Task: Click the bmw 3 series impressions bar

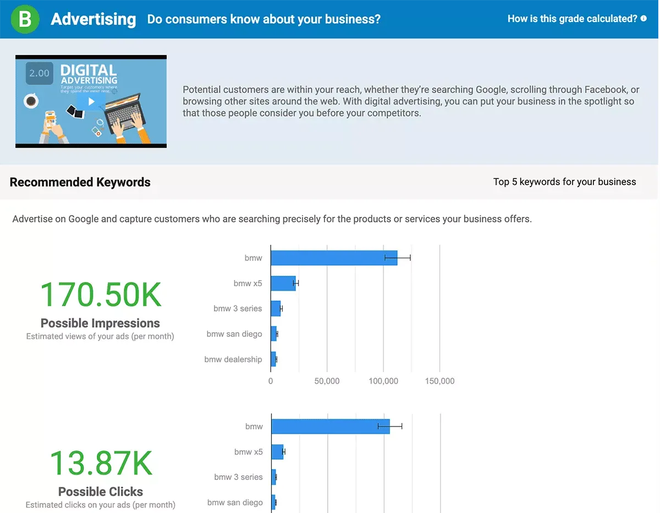Action: pos(276,308)
